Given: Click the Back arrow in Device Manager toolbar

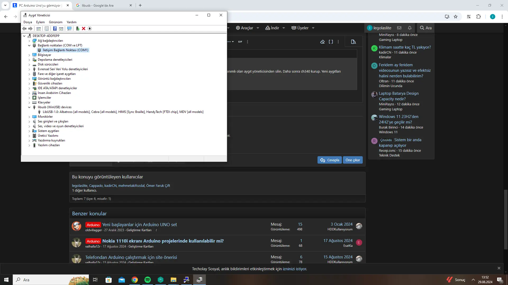Looking at the screenshot, I should [24, 28].
